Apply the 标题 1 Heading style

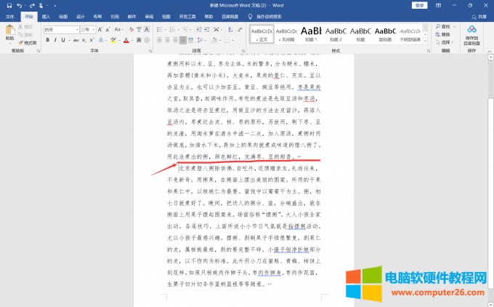click(311, 34)
